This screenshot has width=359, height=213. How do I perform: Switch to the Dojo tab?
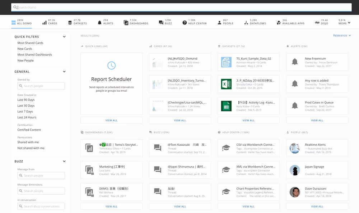[321, 22]
